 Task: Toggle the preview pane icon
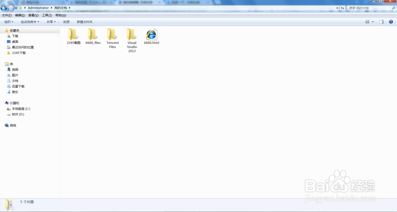click(x=381, y=22)
